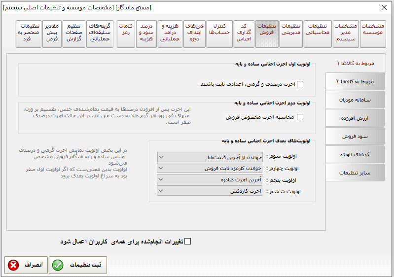394x277 pixels.
Task: Close the settings dialog window
Action: point(384,7)
